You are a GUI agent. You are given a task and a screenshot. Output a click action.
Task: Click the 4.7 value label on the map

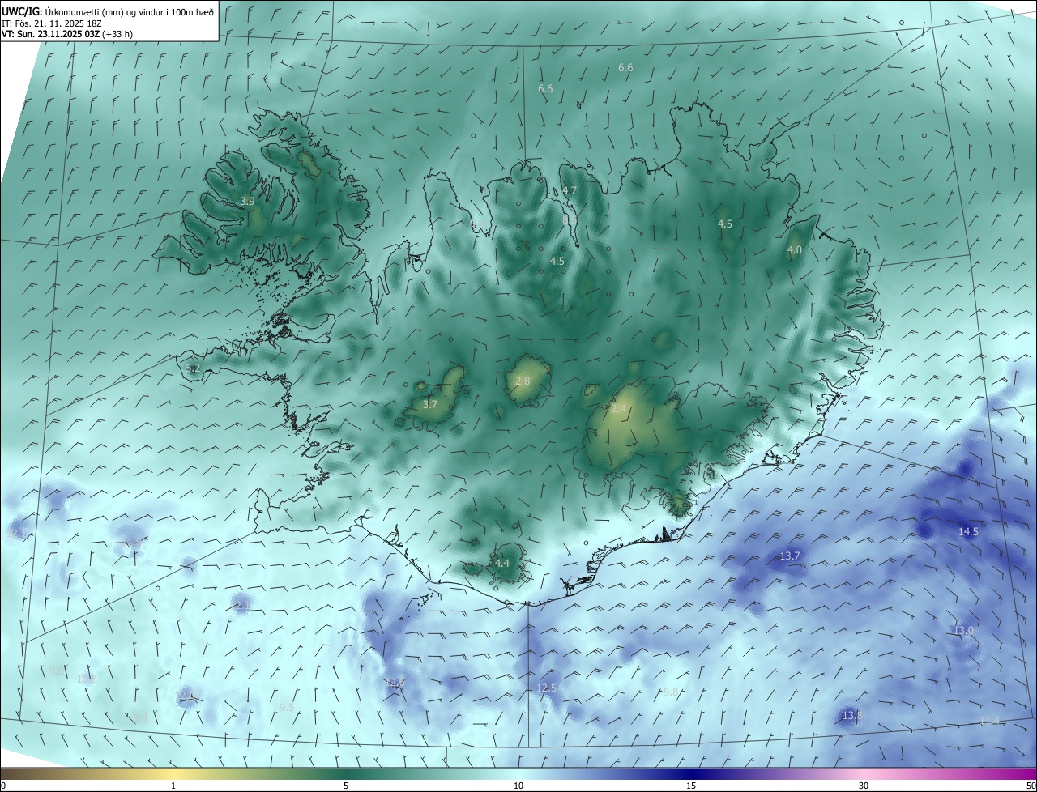[570, 191]
